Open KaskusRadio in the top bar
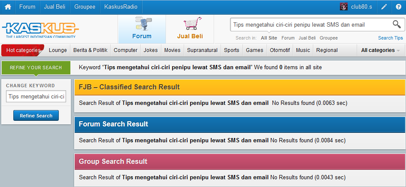Viewport: 406px width, 187px height. point(121,7)
